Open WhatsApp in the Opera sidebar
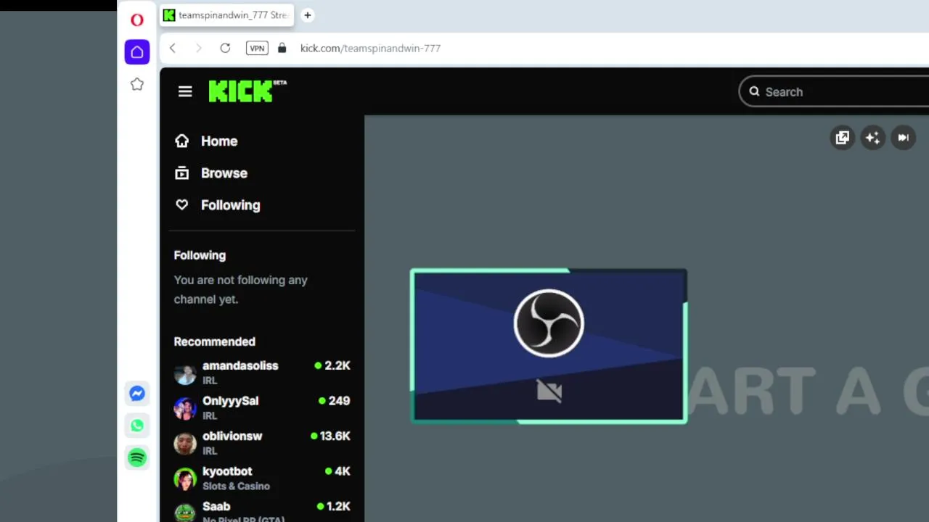This screenshot has height=522, width=929. pos(136,426)
